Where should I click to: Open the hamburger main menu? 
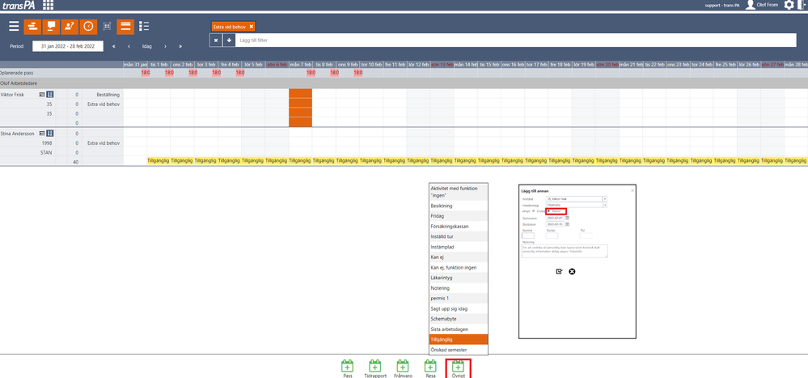point(14,26)
